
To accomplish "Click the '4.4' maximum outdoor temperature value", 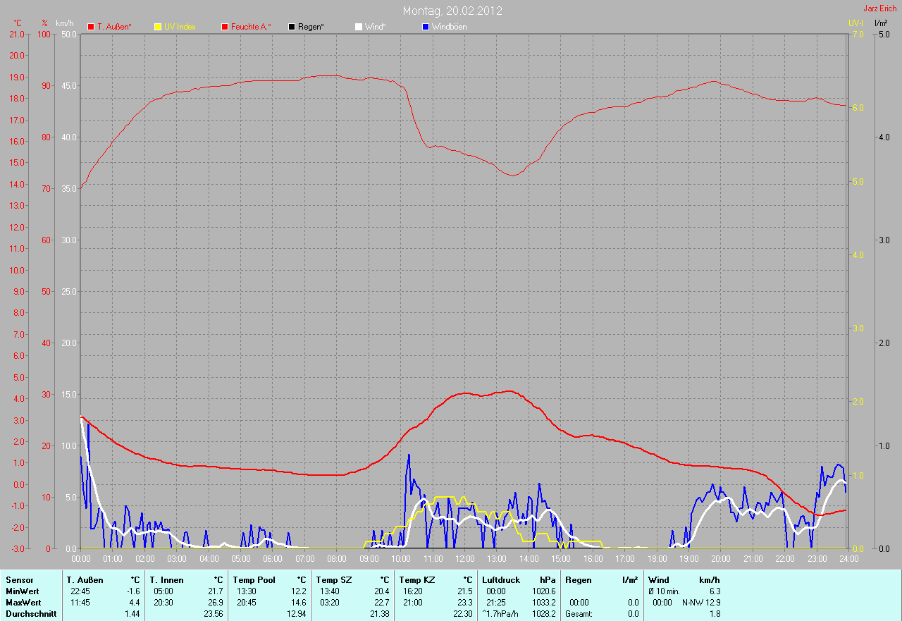I will [134, 603].
